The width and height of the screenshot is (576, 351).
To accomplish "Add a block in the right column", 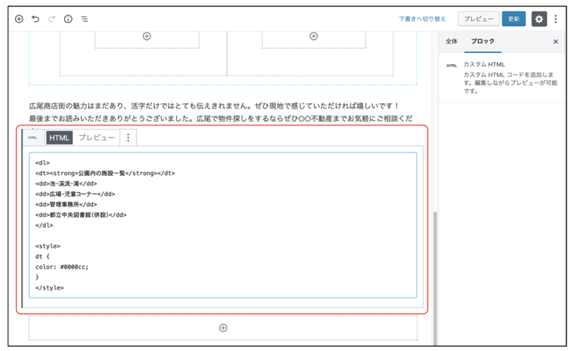I will pos(314,36).
